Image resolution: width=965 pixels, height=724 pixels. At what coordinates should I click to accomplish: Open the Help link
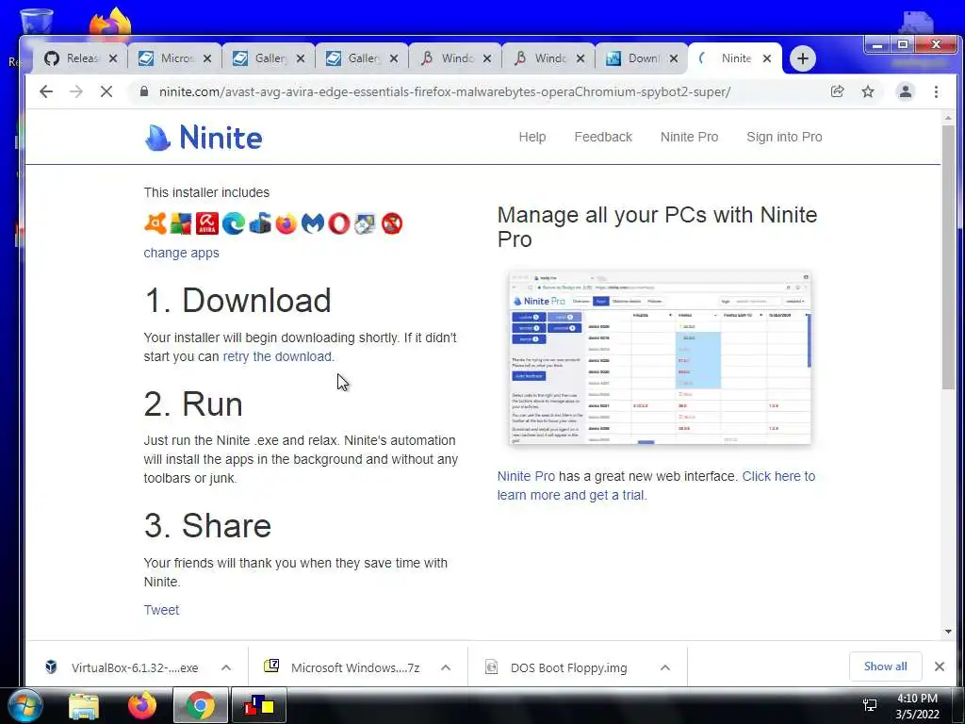pyautogui.click(x=532, y=137)
